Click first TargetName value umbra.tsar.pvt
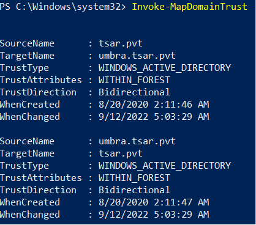Viewport: 256px width, 225px height. tap(137, 56)
